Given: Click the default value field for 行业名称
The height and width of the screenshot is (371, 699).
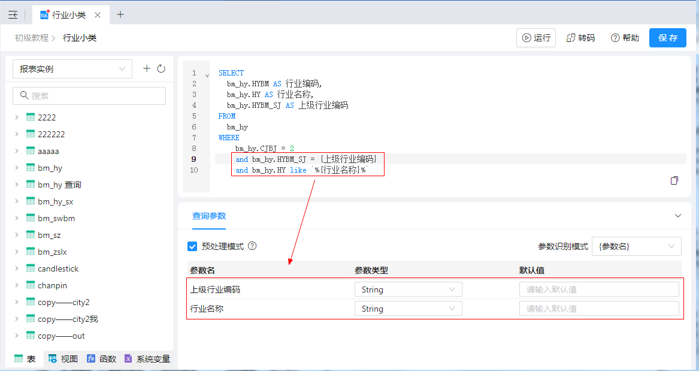Looking at the screenshot, I should (x=599, y=309).
